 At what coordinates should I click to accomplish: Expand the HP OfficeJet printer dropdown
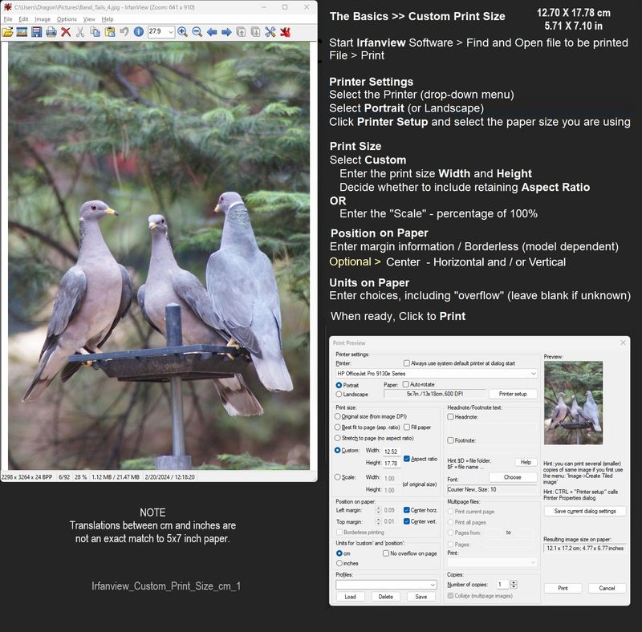(533, 374)
